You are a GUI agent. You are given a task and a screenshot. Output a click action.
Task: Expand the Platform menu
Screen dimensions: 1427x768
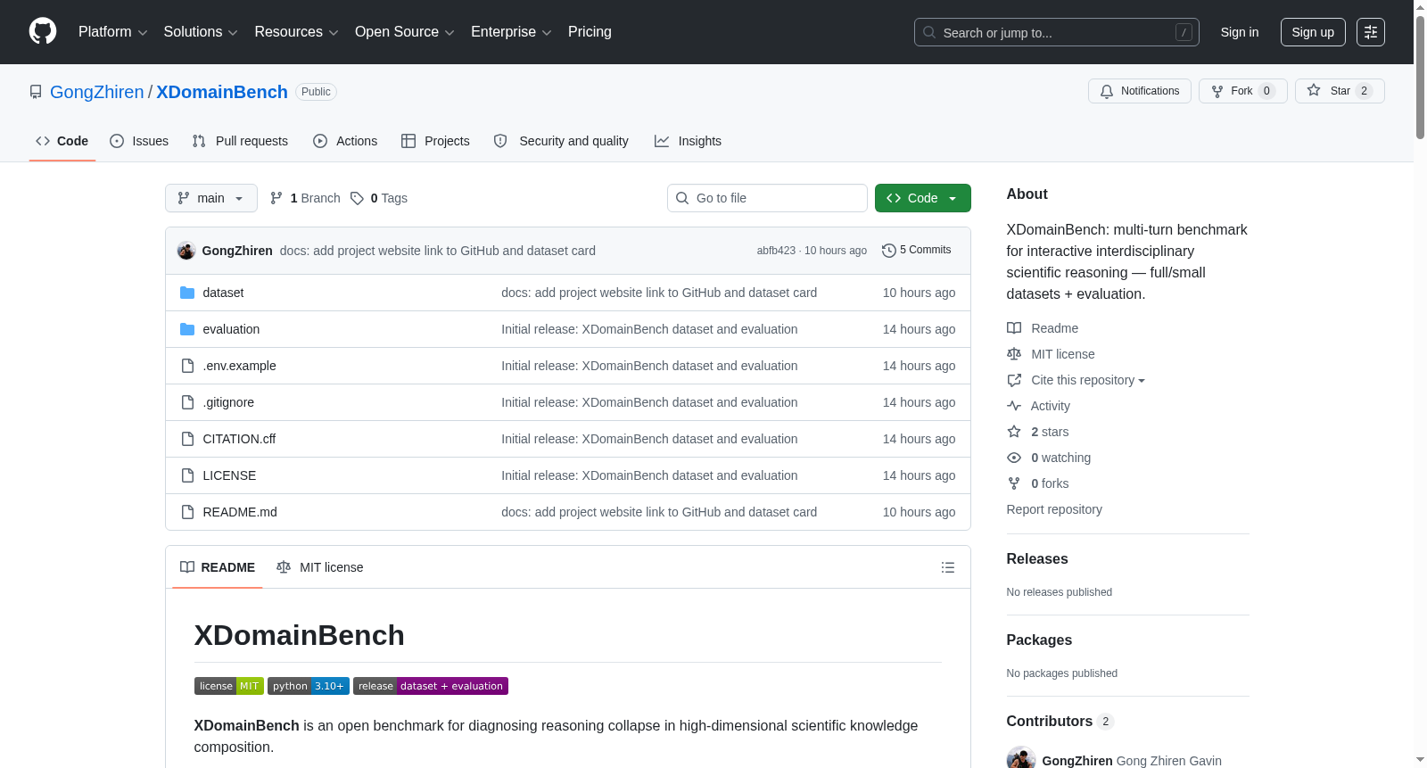pos(112,32)
